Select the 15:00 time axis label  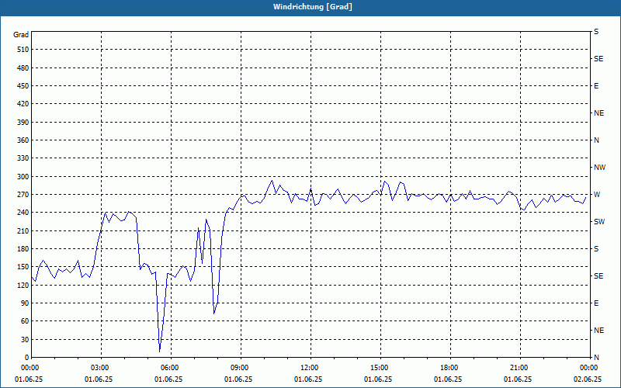(x=380, y=368)
